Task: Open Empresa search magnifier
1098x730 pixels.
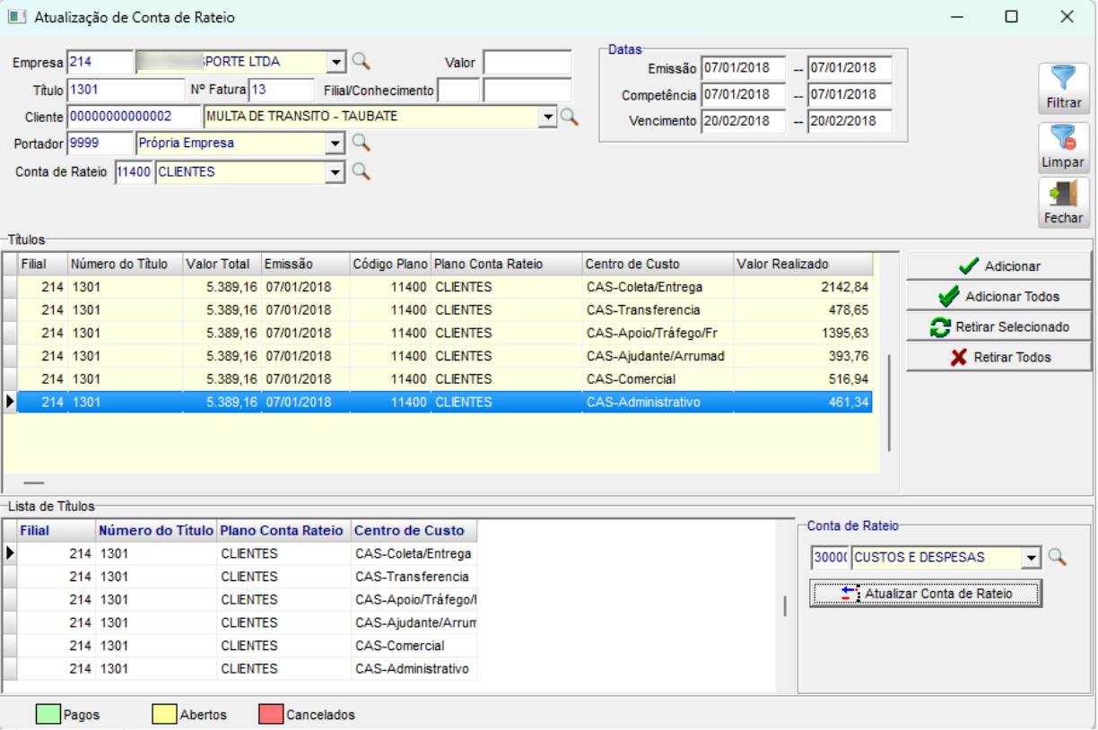Action: point(361,61)
